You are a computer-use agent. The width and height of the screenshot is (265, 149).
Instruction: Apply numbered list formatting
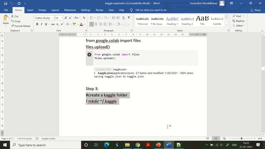pyautogui.click(x=99, y=18)
